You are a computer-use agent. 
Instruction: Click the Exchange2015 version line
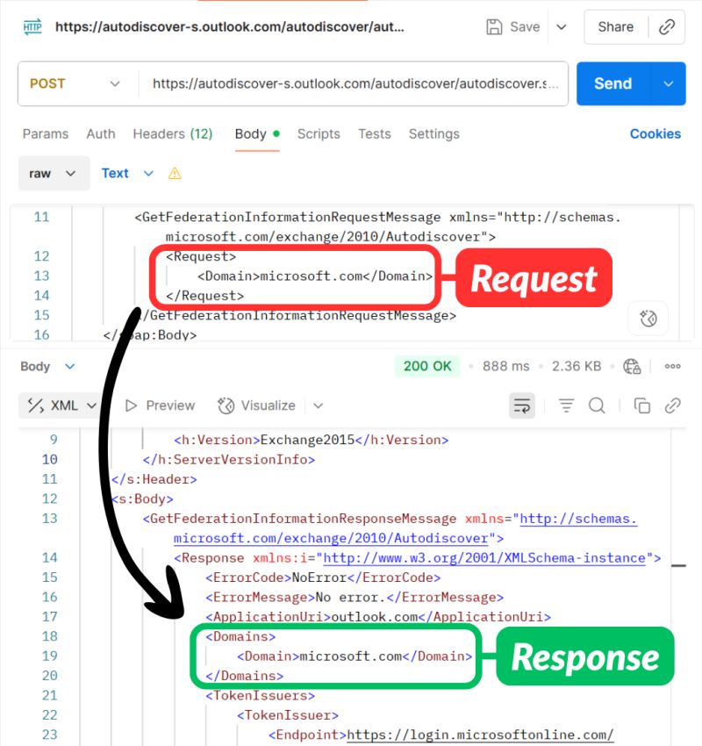point(311,440)
